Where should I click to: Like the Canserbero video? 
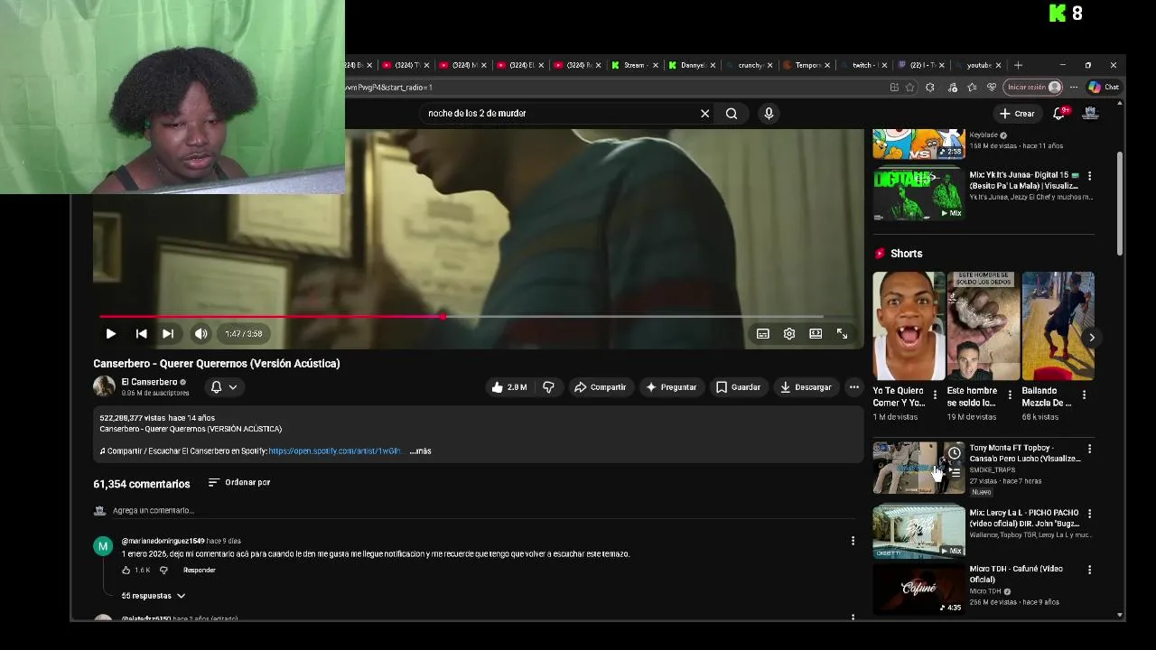[x=509, y=387]
